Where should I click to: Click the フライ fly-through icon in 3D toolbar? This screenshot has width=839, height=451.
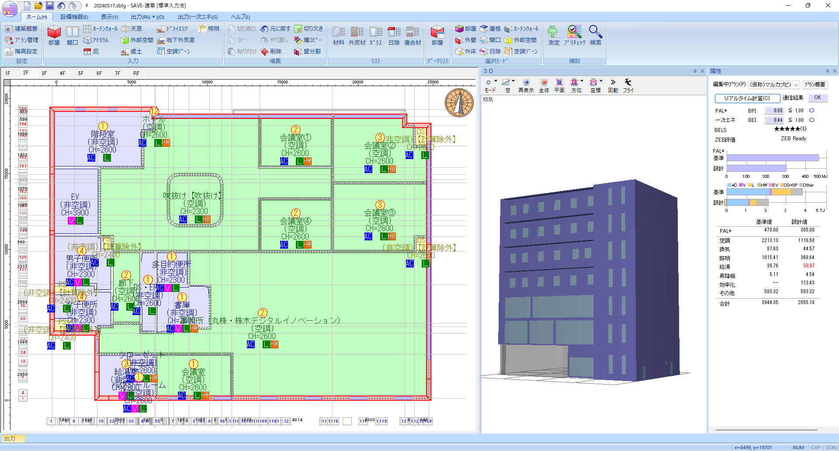click(628, 85)
